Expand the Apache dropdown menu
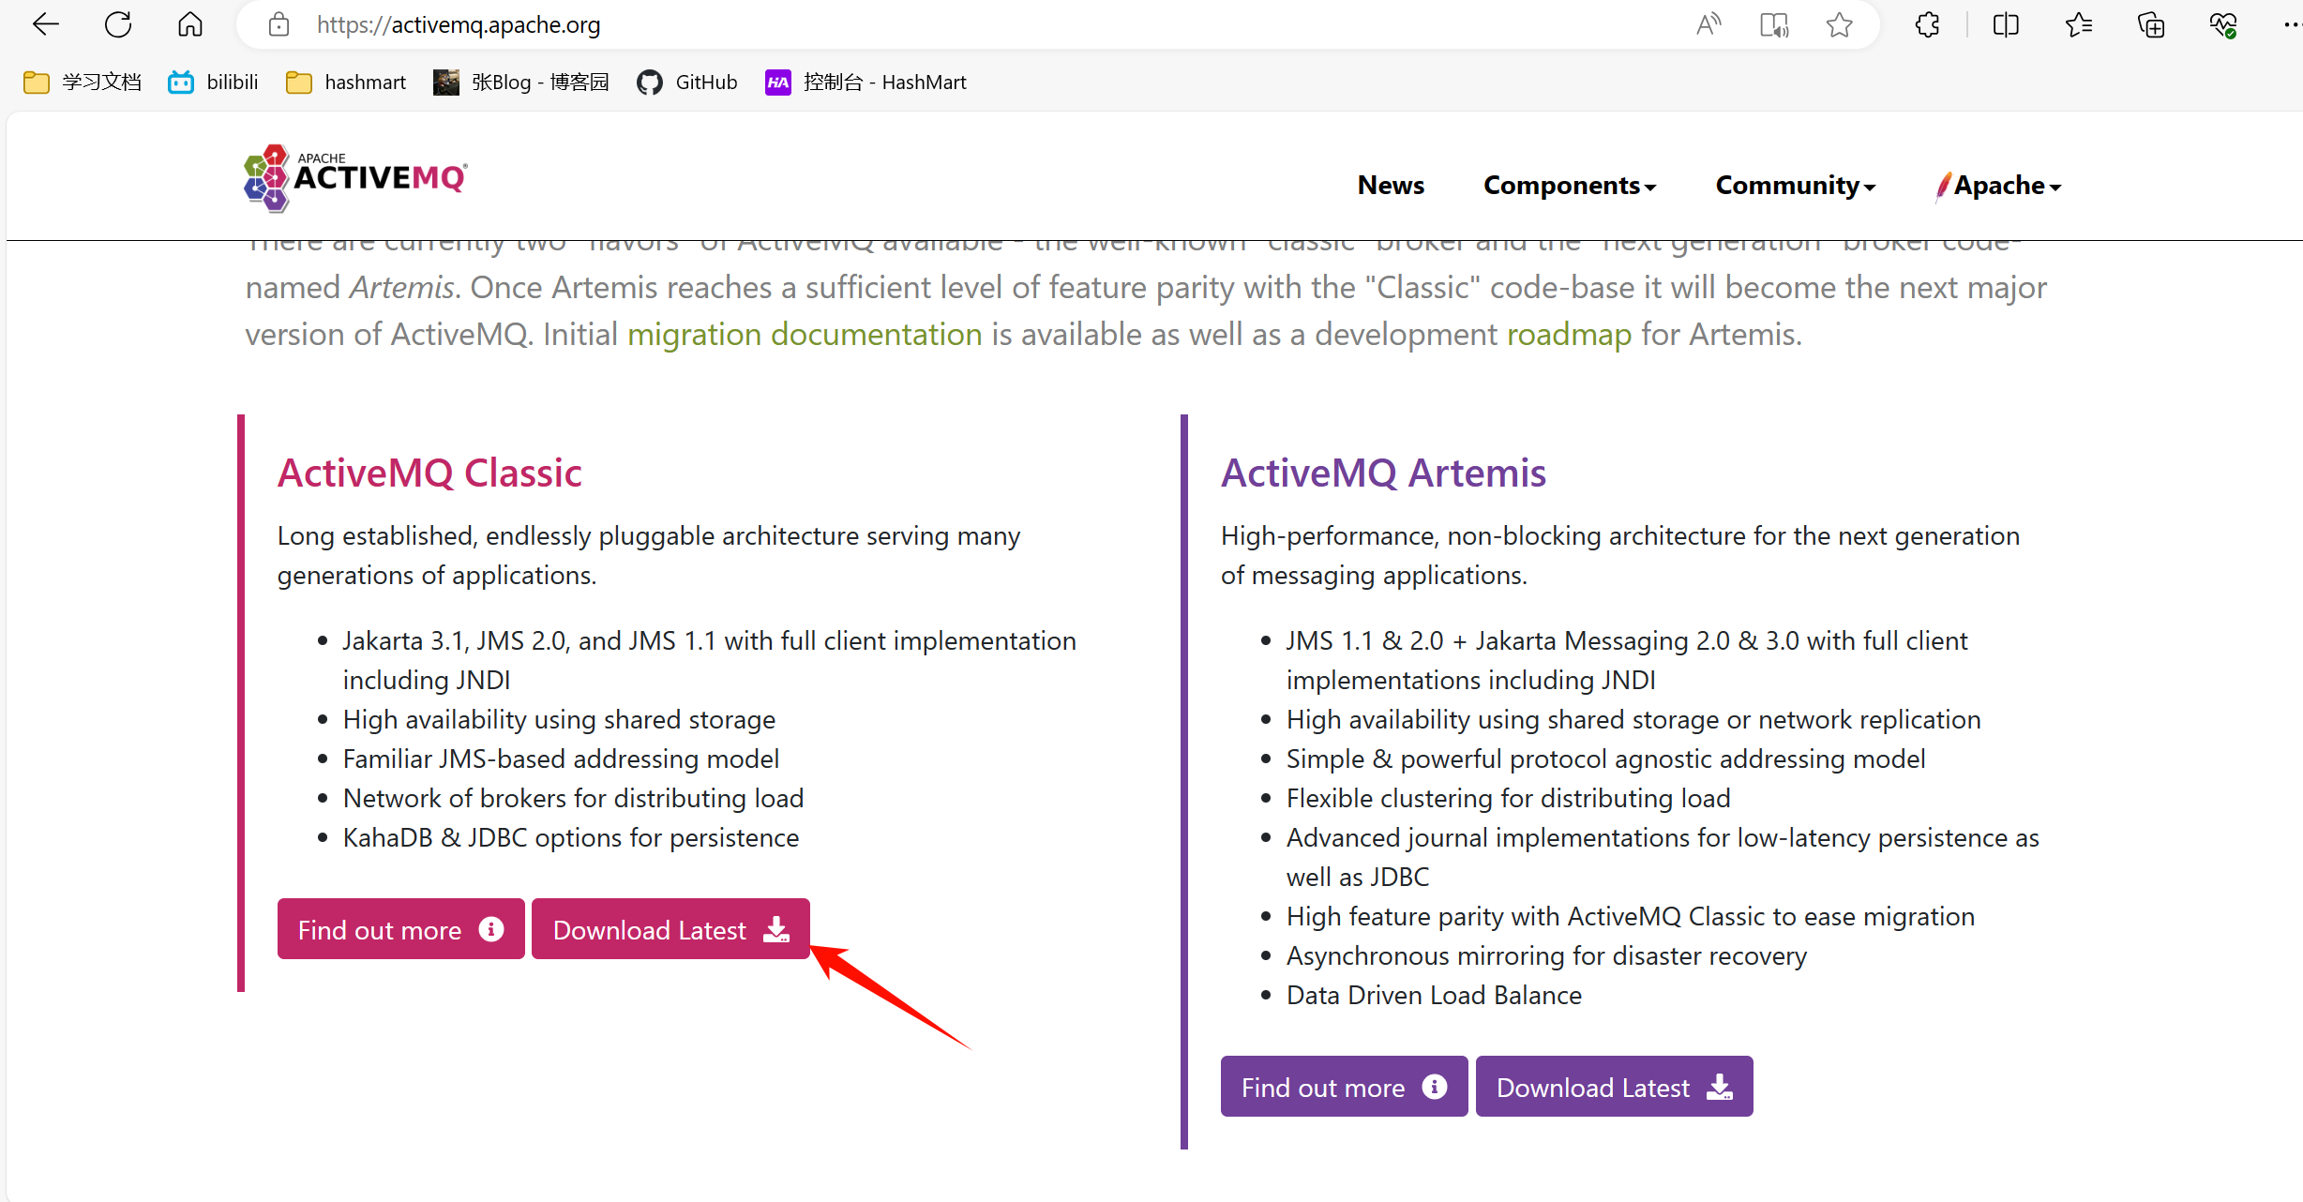Screen dimensions: 2303x1202 (1998, 186)
